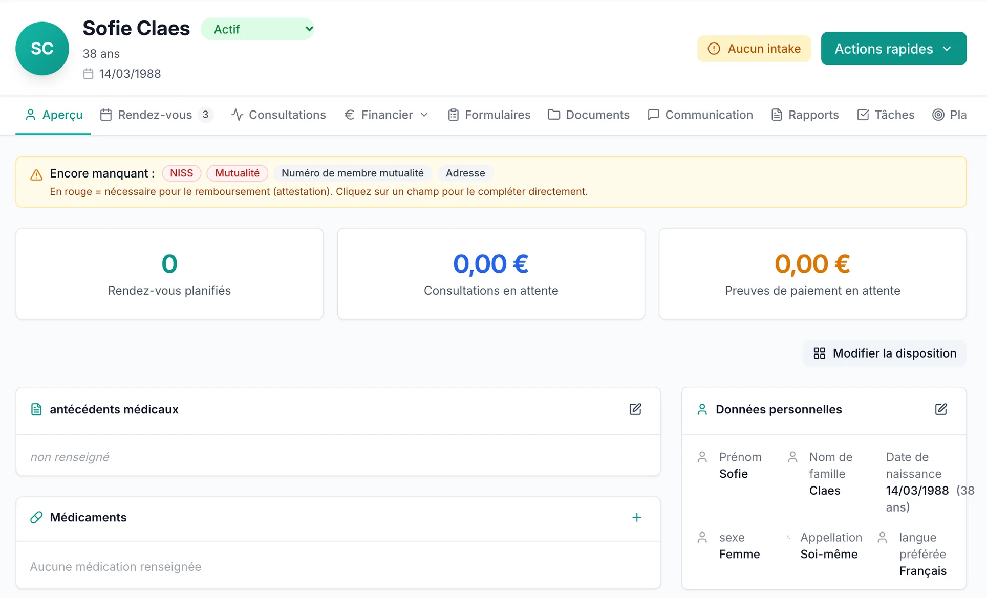Fill in Numéro de membre mutualité tag
This screenshot has width=987, height=598.
pos(353,173)
